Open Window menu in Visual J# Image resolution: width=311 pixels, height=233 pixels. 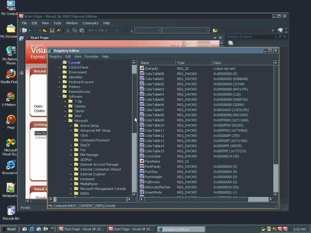click(x=72, y=23)
